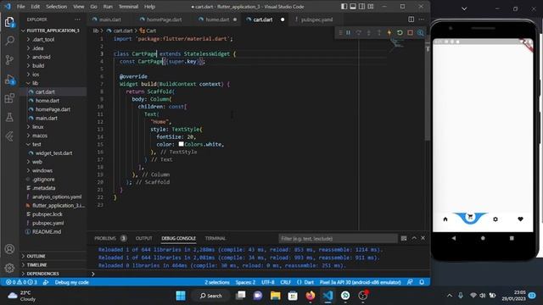Image resolution: width=543 pixels, height=305 pixels.
Task: Open Explorer More Actions ellipsis
Action: click(x=77, y=19)
